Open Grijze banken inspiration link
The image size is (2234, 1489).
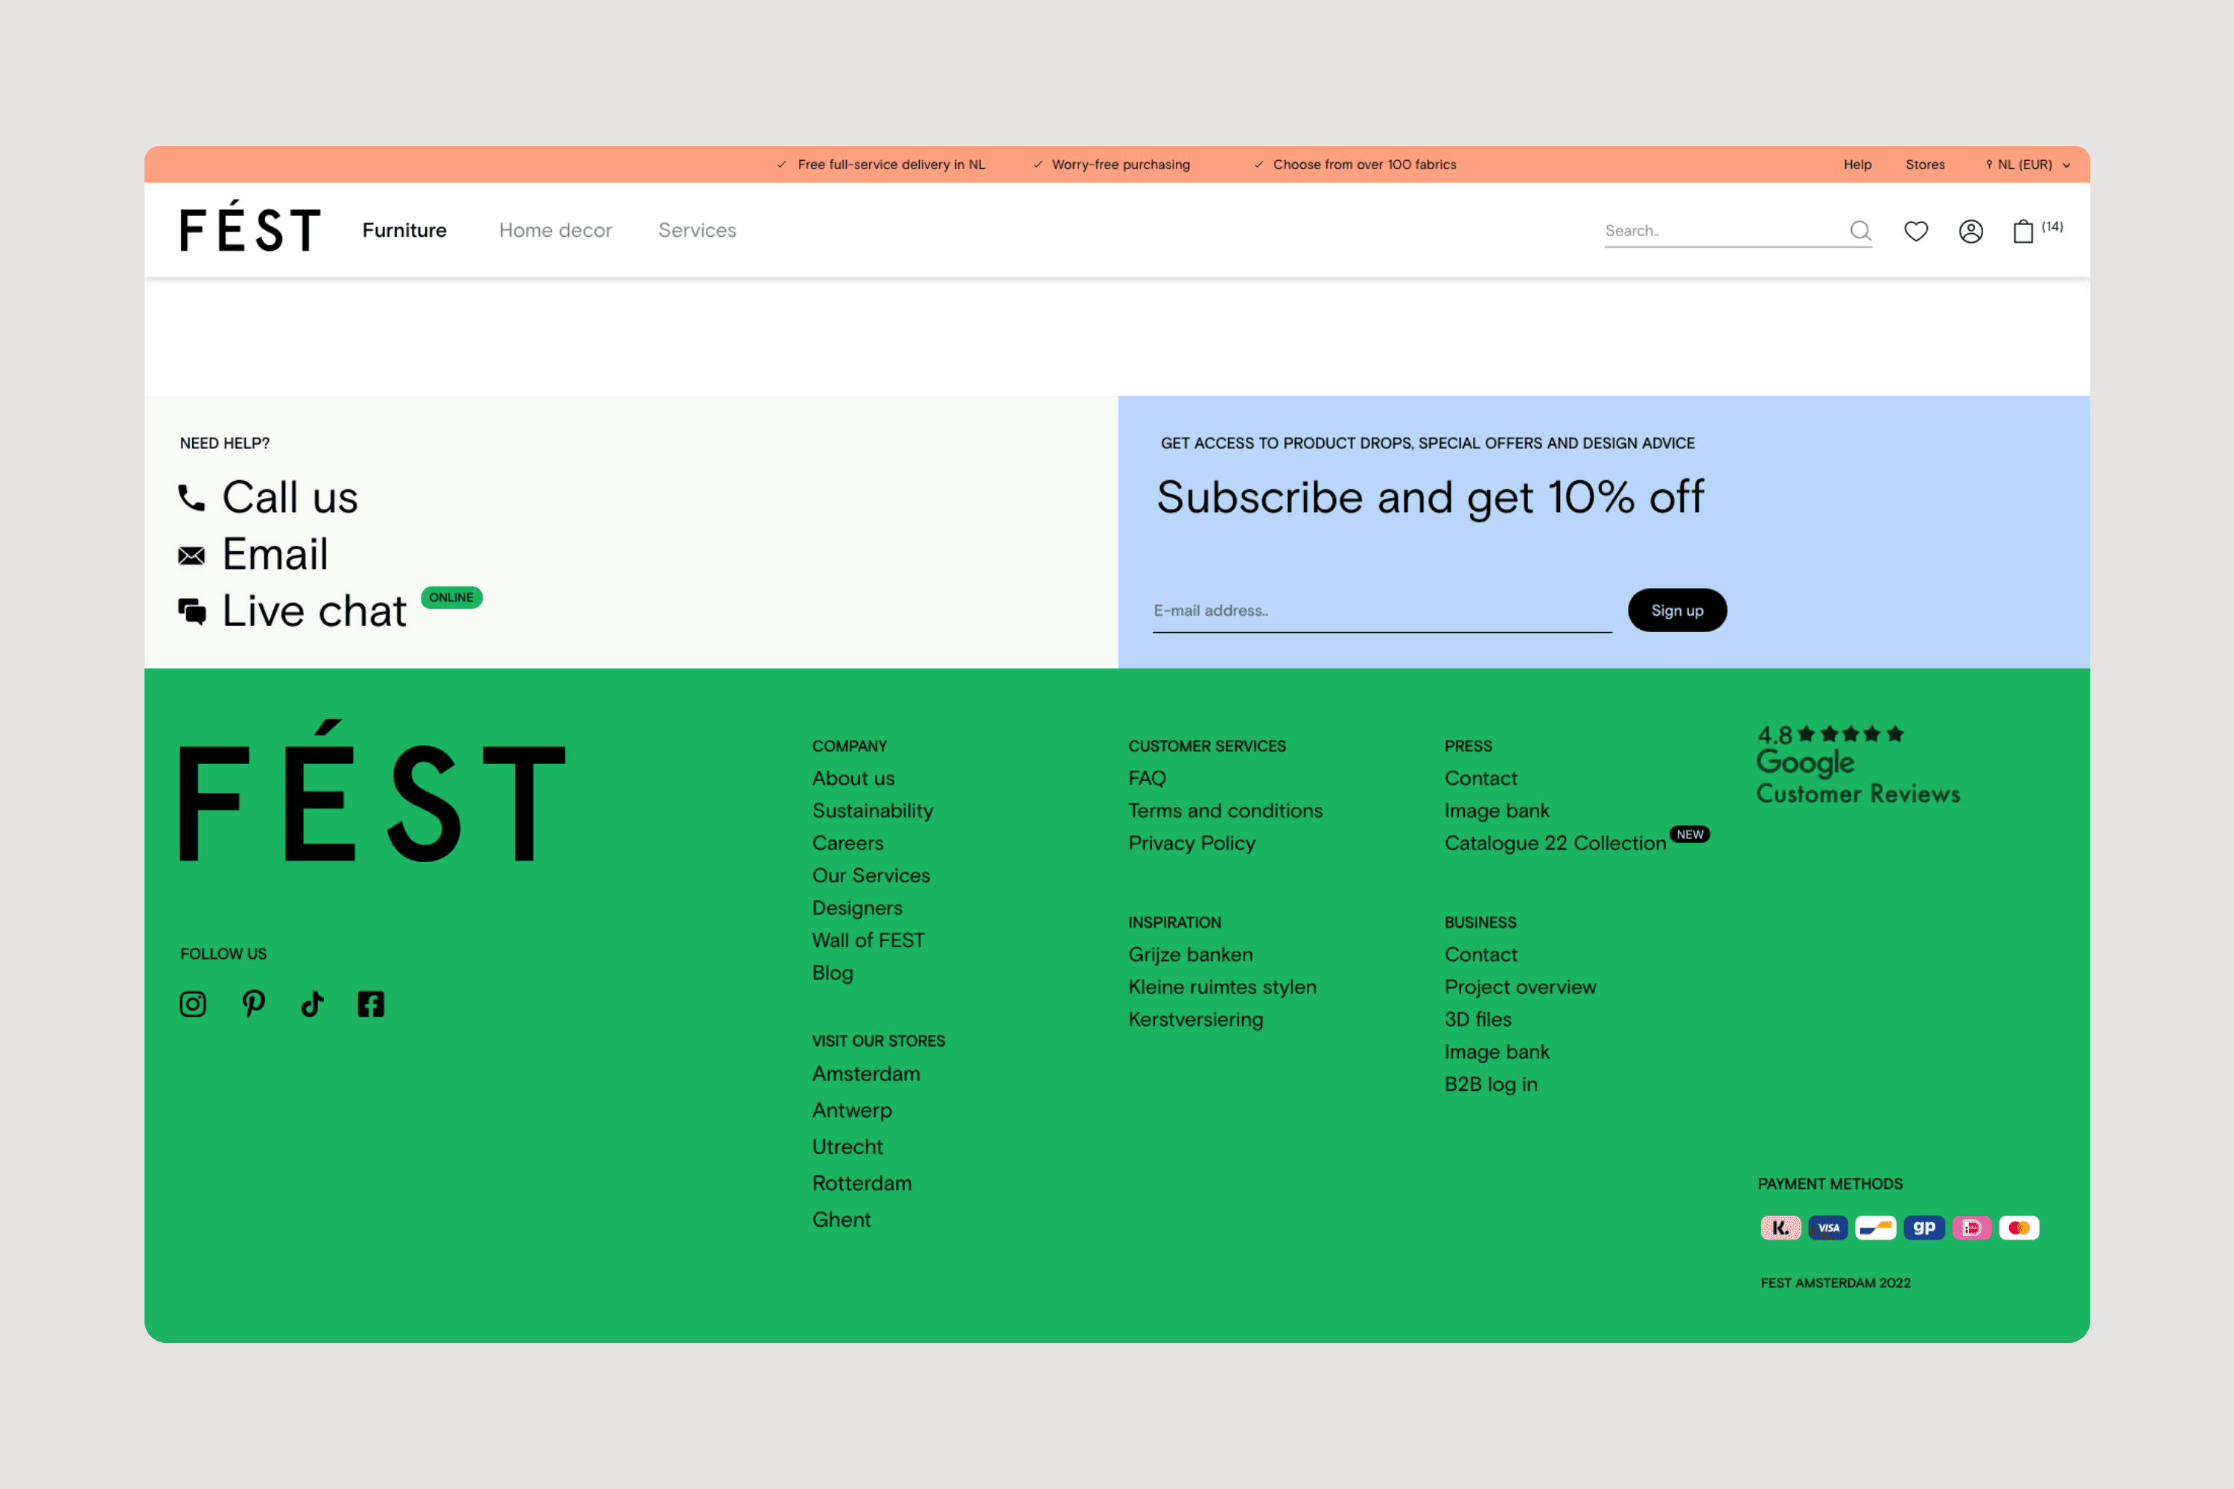pos(1190,954)
